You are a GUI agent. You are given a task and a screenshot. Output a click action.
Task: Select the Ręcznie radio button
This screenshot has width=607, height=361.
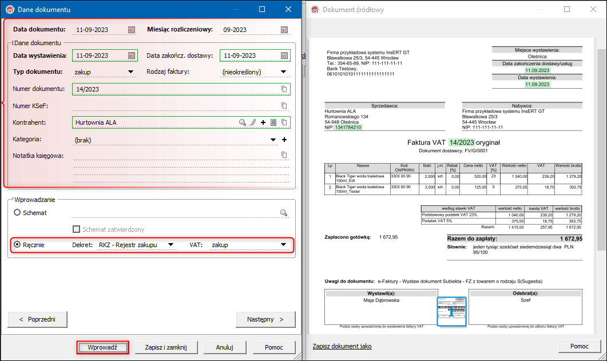pyautogui.click(x=17, y=245)
